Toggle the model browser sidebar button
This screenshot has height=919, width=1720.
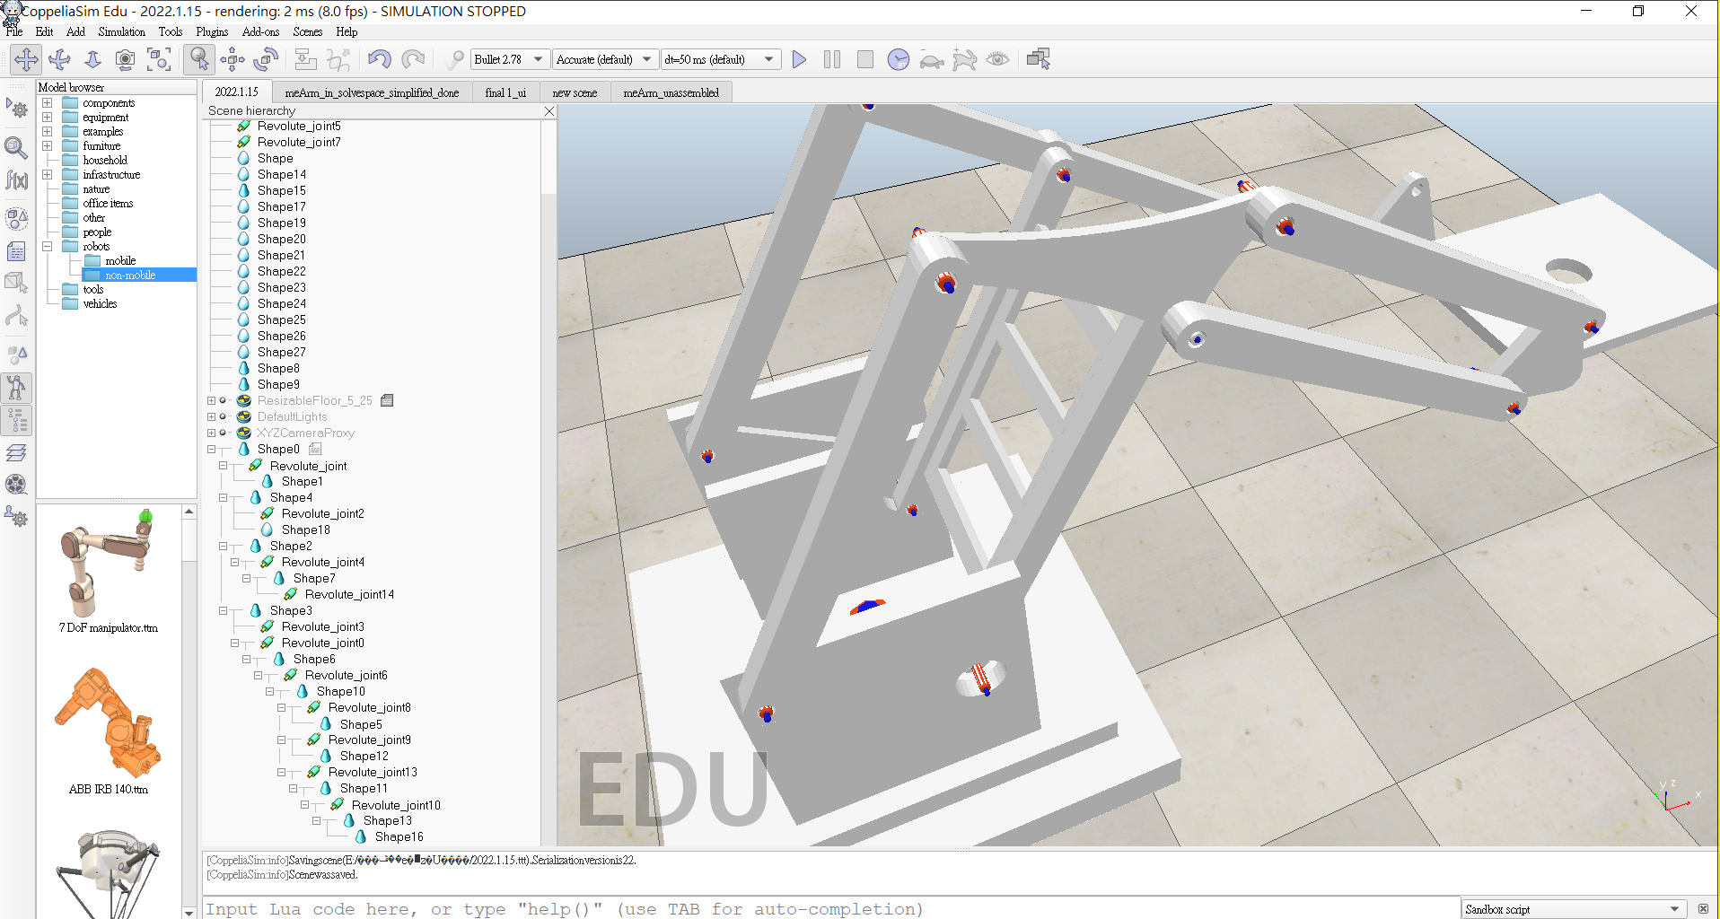pyautogui.click(x=16, y=388)
